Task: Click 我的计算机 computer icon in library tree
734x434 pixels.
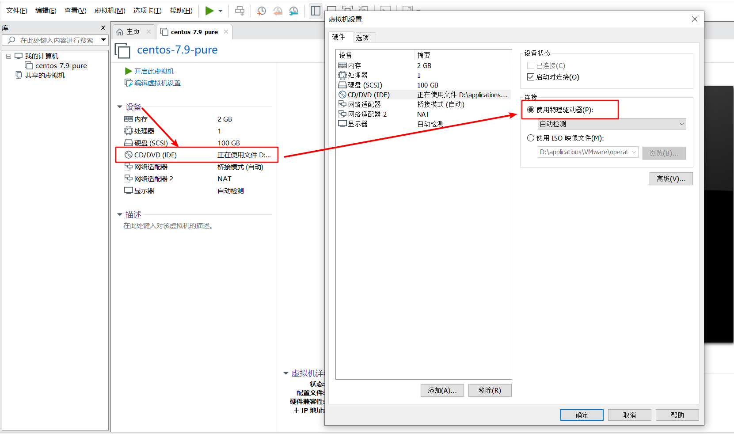Action: (x=19, y=56)
